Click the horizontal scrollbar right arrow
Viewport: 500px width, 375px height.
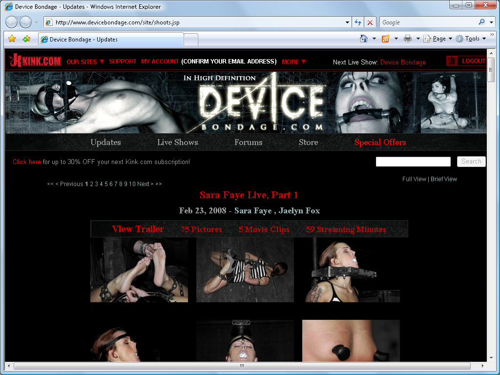[x=483, y=366]
